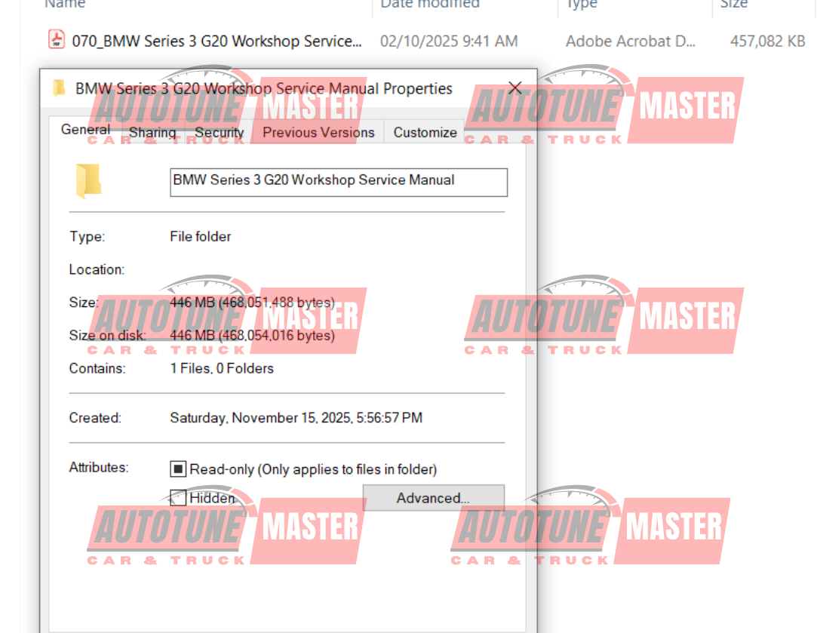
Task: Sort files by the Size column header
Action: coord(733,5)
